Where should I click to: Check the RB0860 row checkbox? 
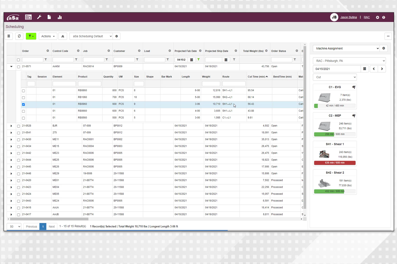(x=23, y=91)
